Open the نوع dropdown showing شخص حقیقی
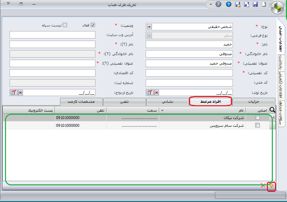The height and width of the screenshot is (202, 287). (x=149, y=27)
